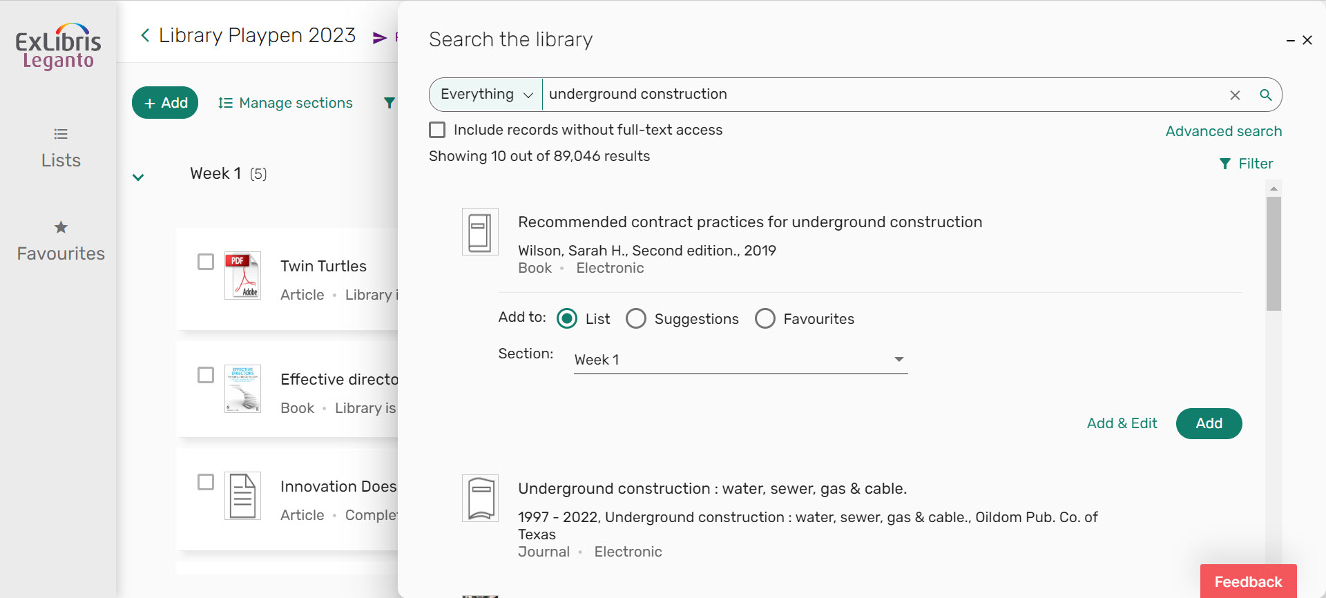Open the Everything search scope dropdown

(x=486, y=95)
